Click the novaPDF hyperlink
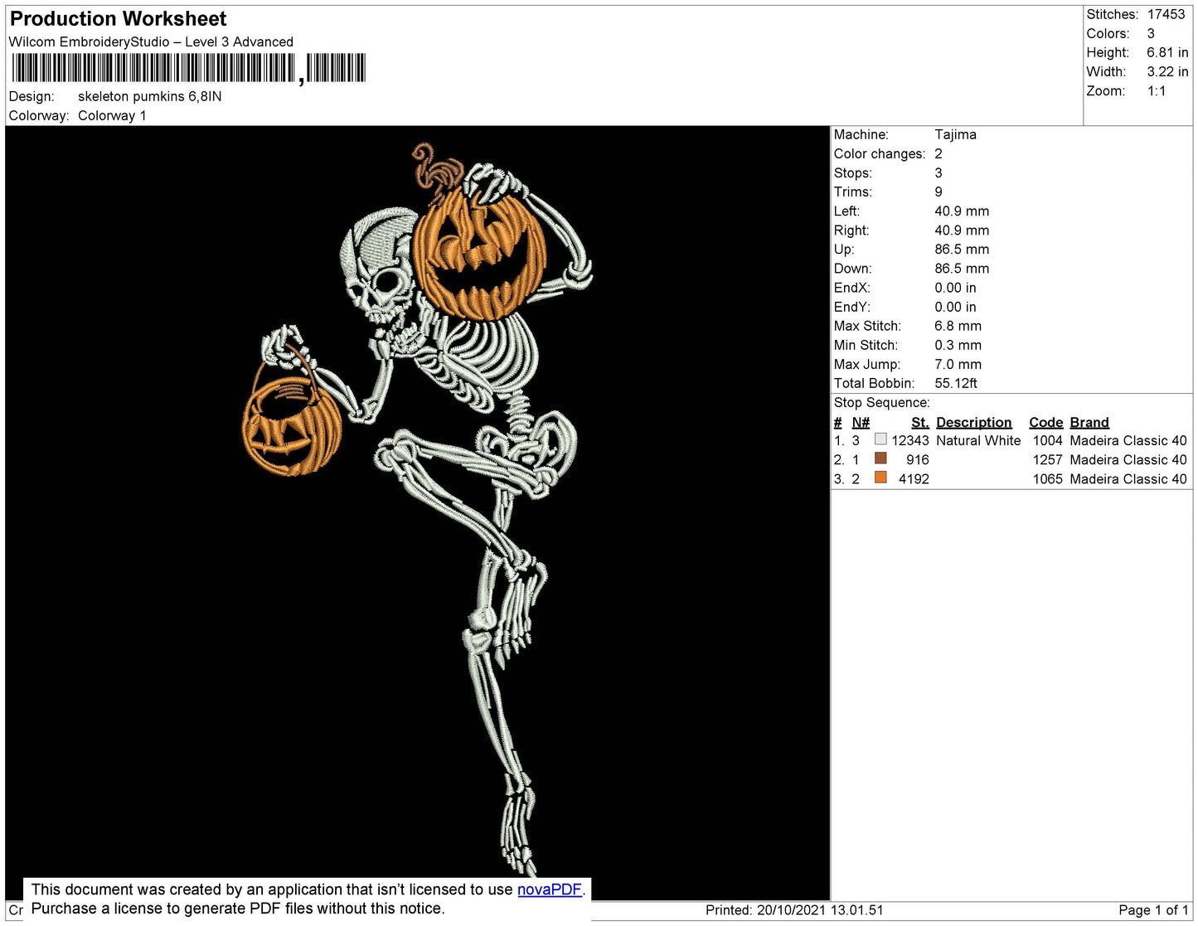 click(x=550, y=890)
